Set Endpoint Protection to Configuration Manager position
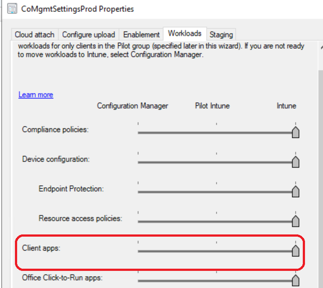The width and height of the screenshot is (323, 288). (x=138, y=192)
